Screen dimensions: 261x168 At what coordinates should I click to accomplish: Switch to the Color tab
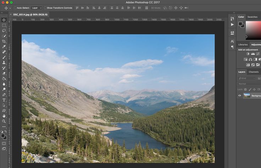[241, 17]
